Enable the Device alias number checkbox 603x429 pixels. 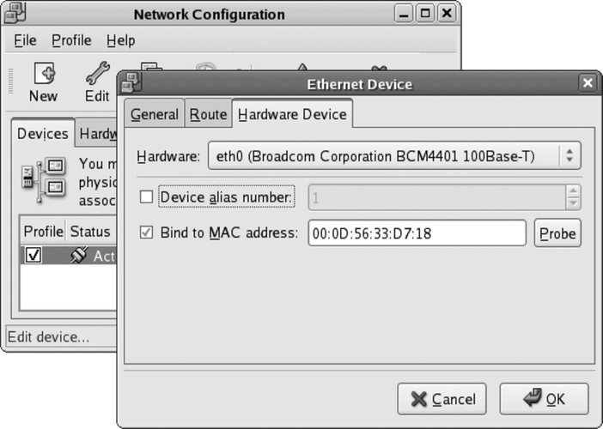point(146,197)
